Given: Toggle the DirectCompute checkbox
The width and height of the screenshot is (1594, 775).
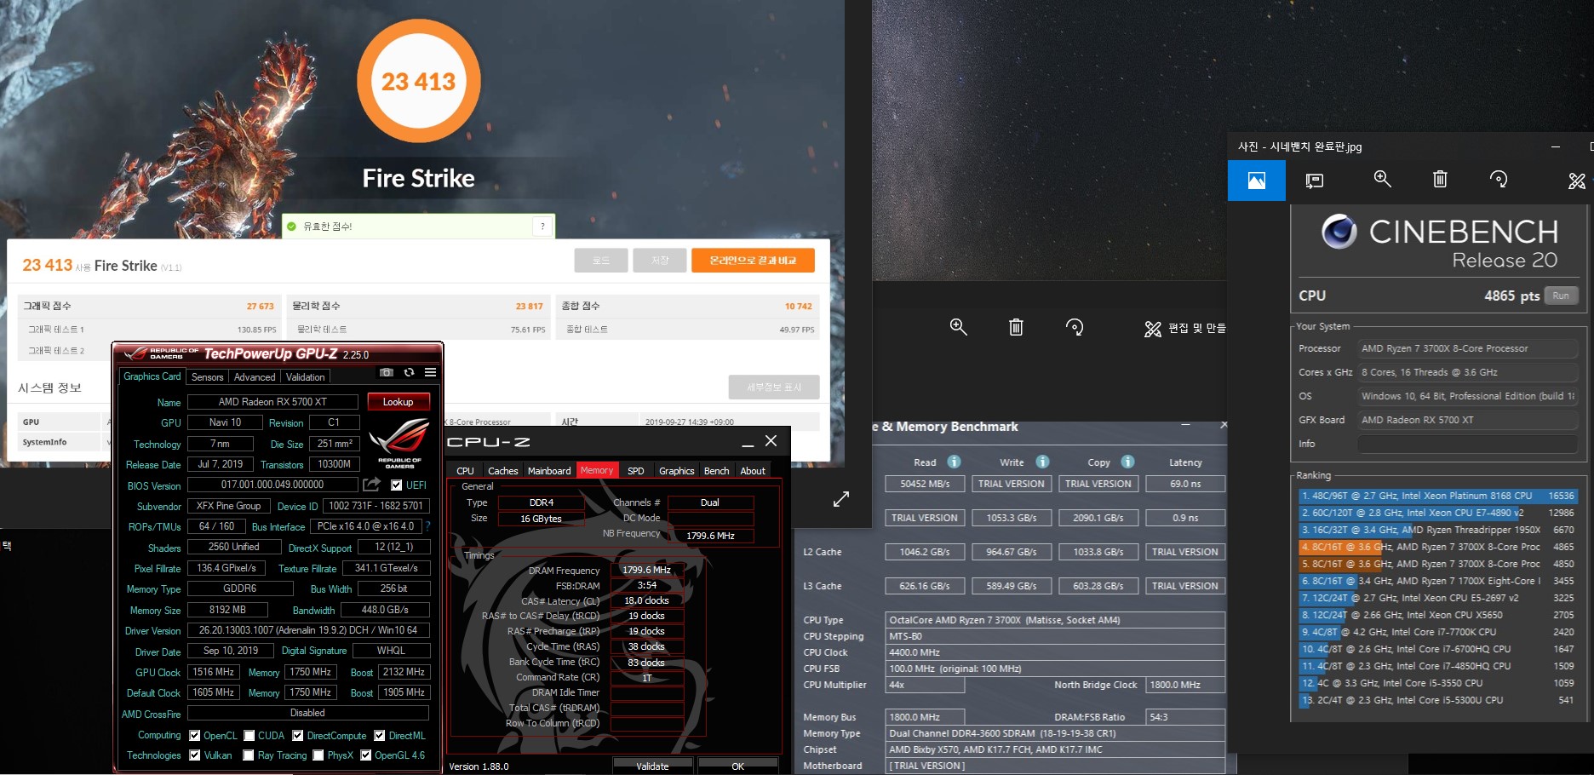Looking at the screenshot, I should click(x=298, y=736).
